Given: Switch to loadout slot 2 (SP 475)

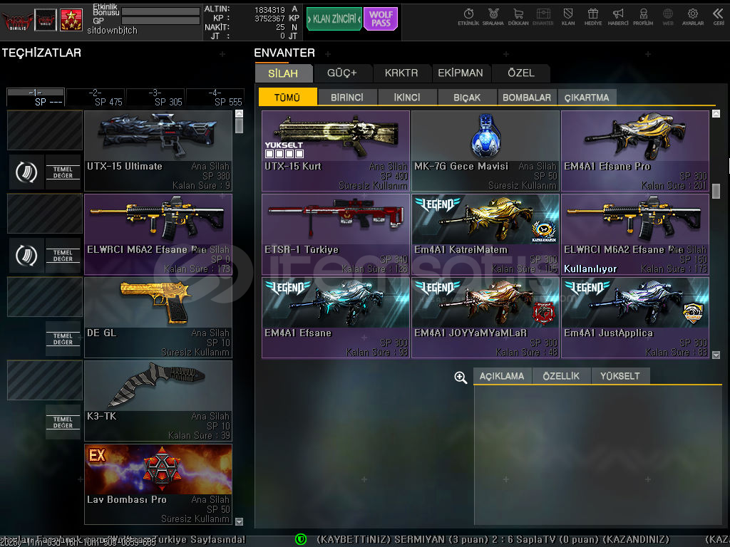Looking at the screenshot, I should (96, 98).
